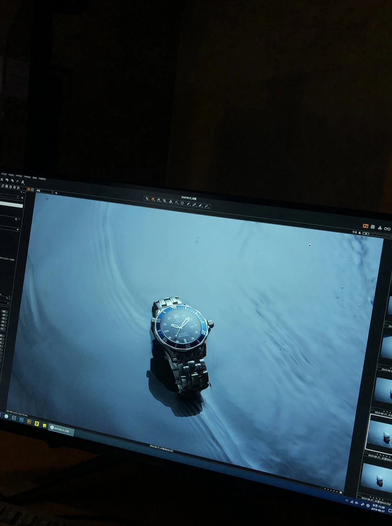Screen dimensions: 392x526
Task: Adjust the viewer zoom slider
Action: [x=377, y=235]
